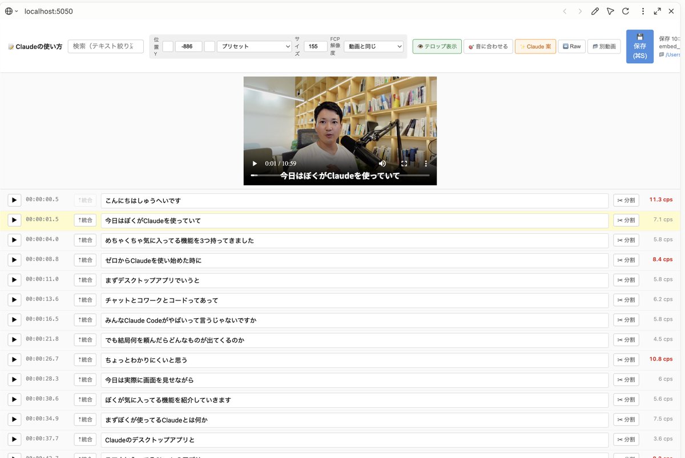The image size is (685, 458).
Task: Merge up the row at 00:00:04.0
Action: pyautogui.click(x=85, y=240)
